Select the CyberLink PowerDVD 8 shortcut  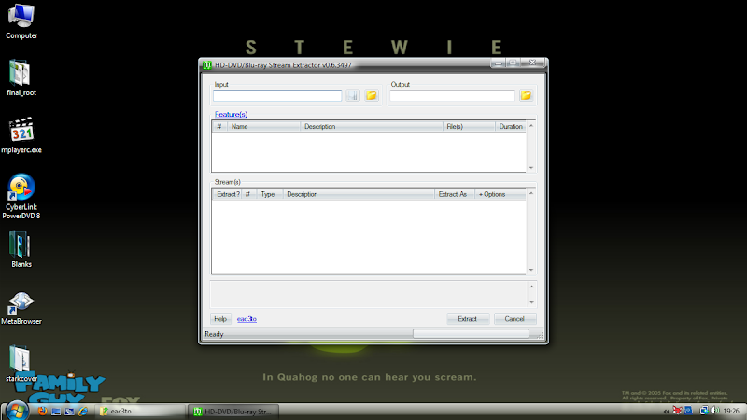coord(21,196)
